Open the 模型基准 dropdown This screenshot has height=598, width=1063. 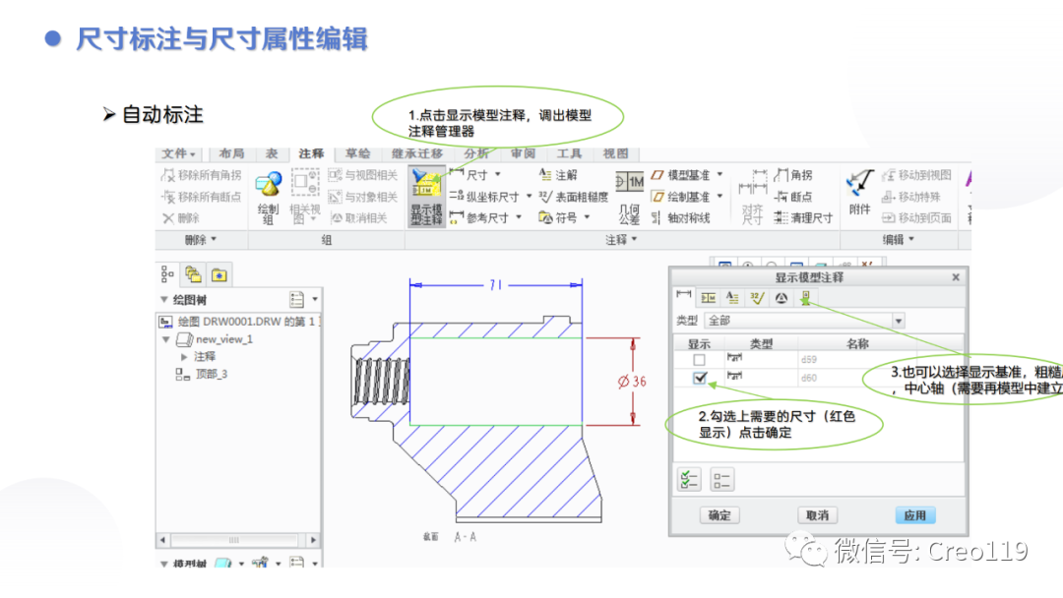[x=719, y=175]
